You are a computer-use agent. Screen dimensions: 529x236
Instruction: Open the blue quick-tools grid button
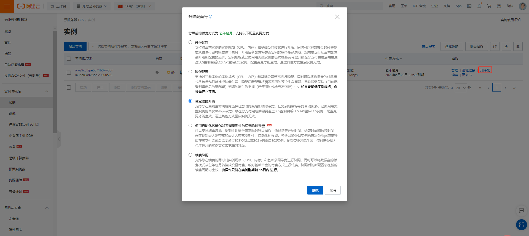521,225
